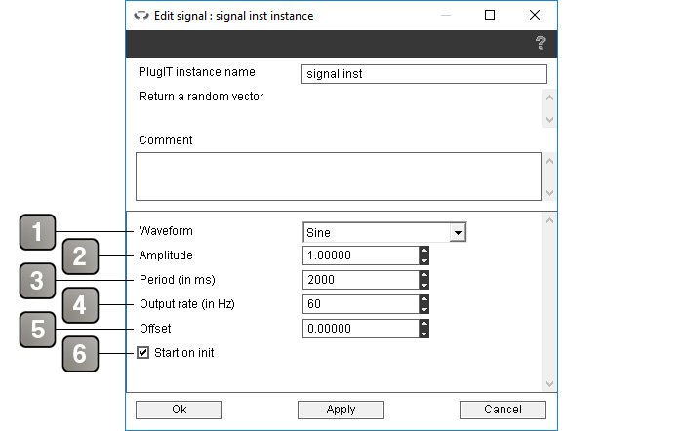The width and height of the screenshot is (683, 431).
Task: Focus the PlugIT instance name field
Action: (424, 74)
